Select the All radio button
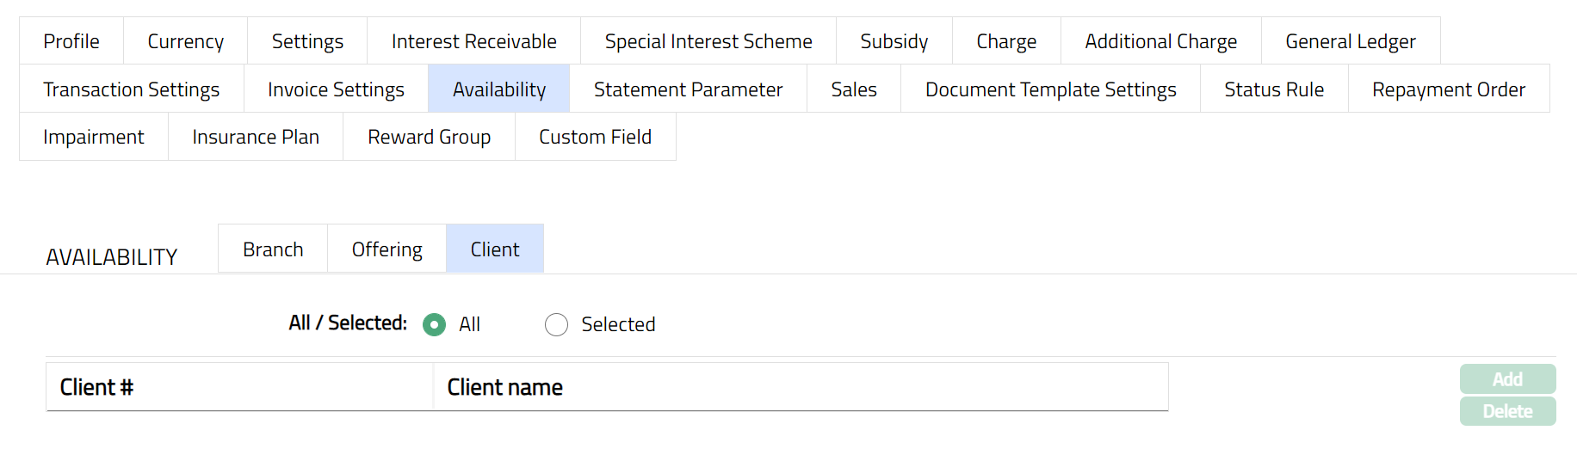Image resolution: width=1577 pixels, height=455 pixels. 435,324
